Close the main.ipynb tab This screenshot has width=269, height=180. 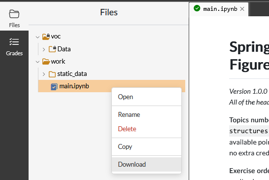coord(242,9)
